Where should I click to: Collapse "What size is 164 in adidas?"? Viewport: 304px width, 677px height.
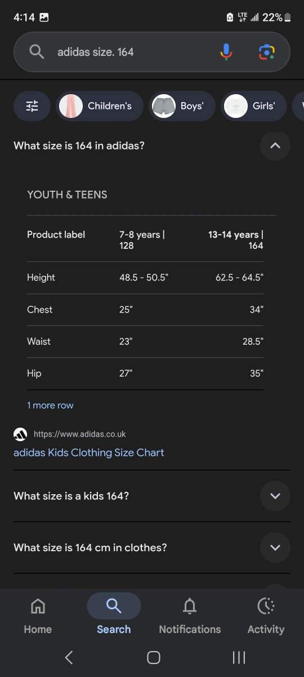tap(275, 146)
